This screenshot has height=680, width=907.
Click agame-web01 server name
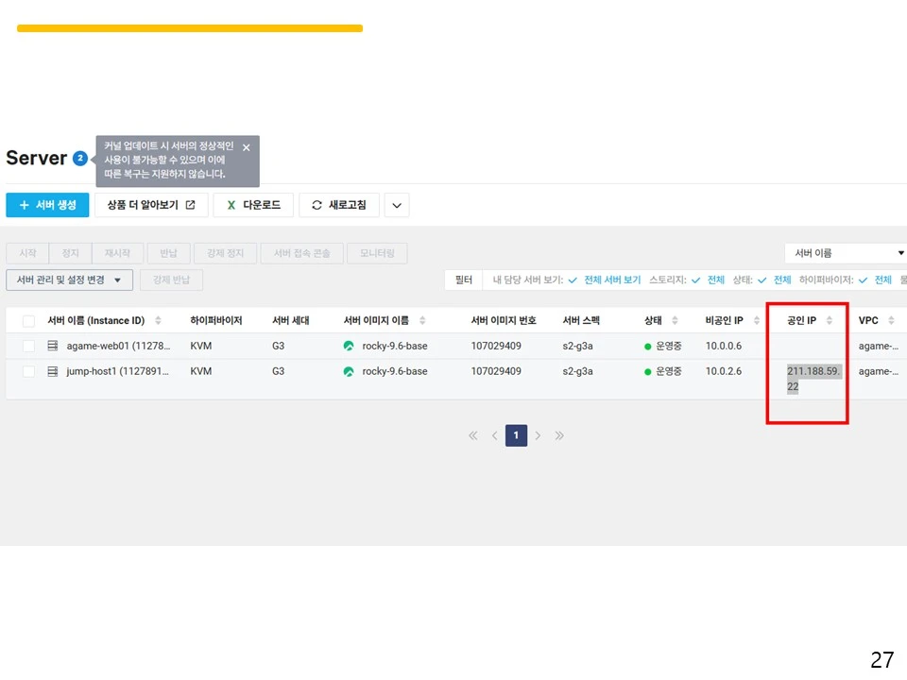click(118, 346)
